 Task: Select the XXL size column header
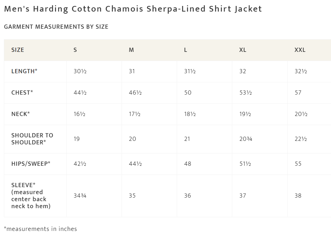(300, 50)
